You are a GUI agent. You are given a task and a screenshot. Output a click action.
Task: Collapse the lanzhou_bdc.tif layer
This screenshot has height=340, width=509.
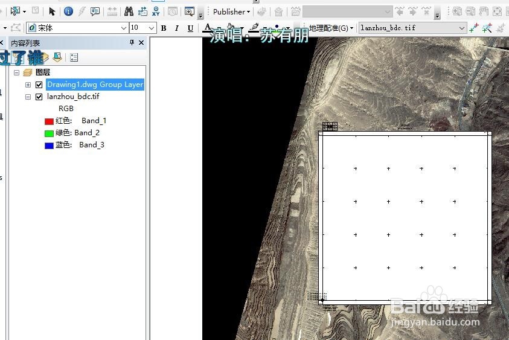pyautogui.click(x=28, y=97)
